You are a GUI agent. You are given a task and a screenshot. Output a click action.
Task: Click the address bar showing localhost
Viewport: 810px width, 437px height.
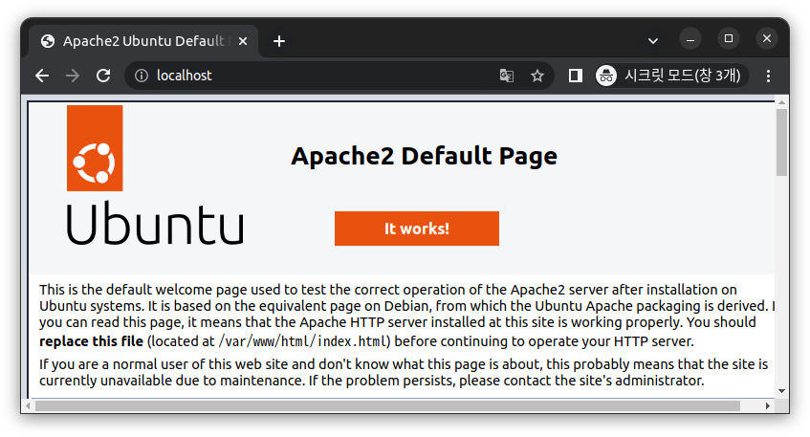click(x=339, y=76)
